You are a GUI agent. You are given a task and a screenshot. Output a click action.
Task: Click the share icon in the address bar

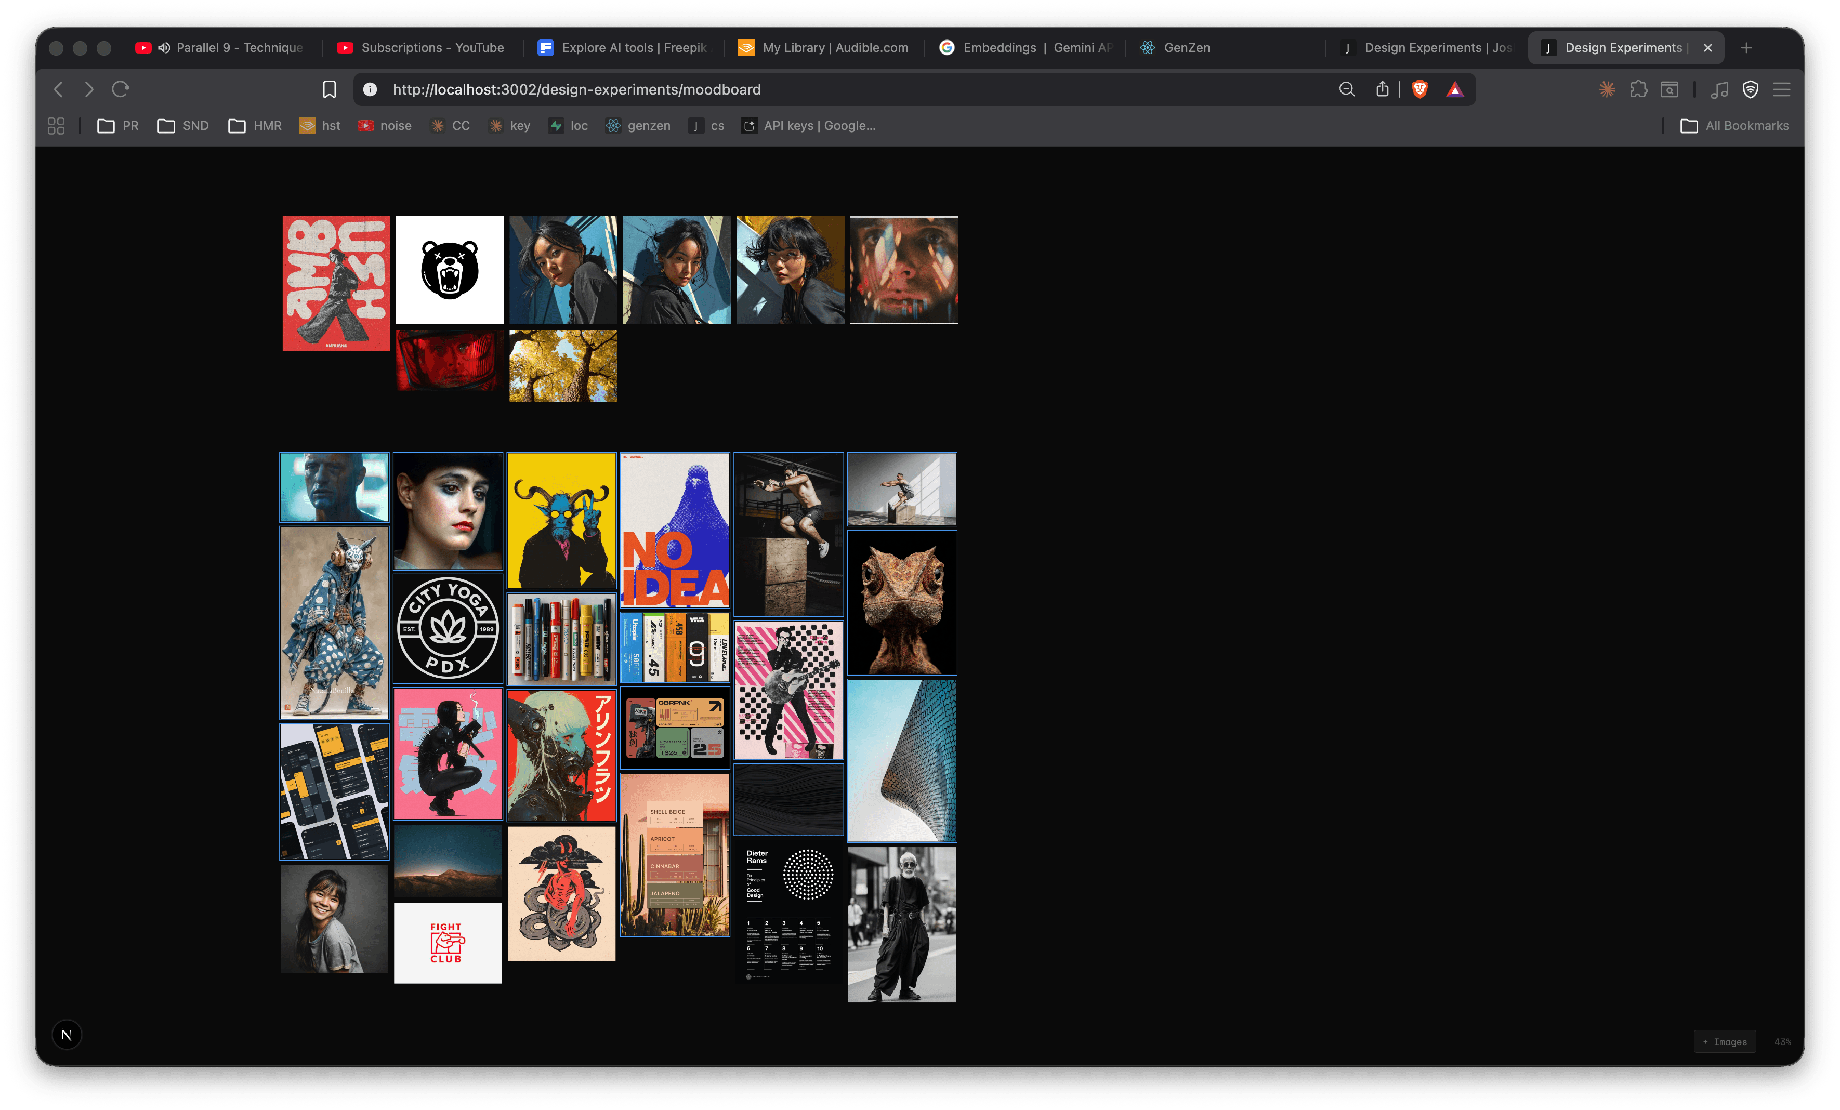pyautogui.click(x=1382, y=89)
